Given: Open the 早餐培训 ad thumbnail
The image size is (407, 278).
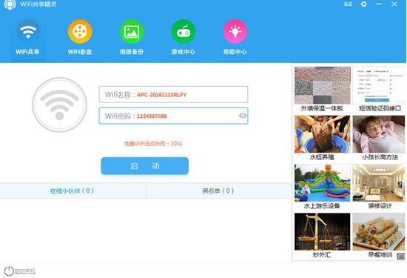Looking at the screenshot, I should [378, 232].
